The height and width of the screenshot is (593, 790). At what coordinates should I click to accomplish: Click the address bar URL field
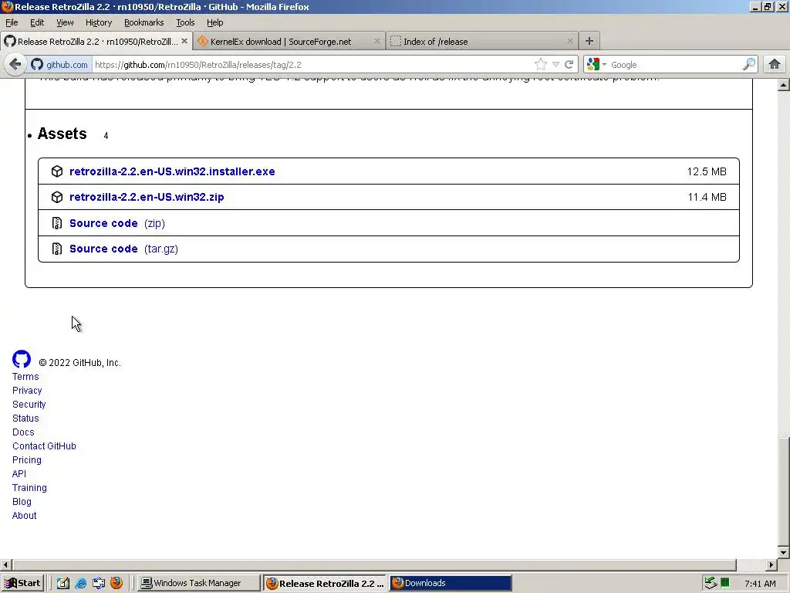(x=312, y=65)
